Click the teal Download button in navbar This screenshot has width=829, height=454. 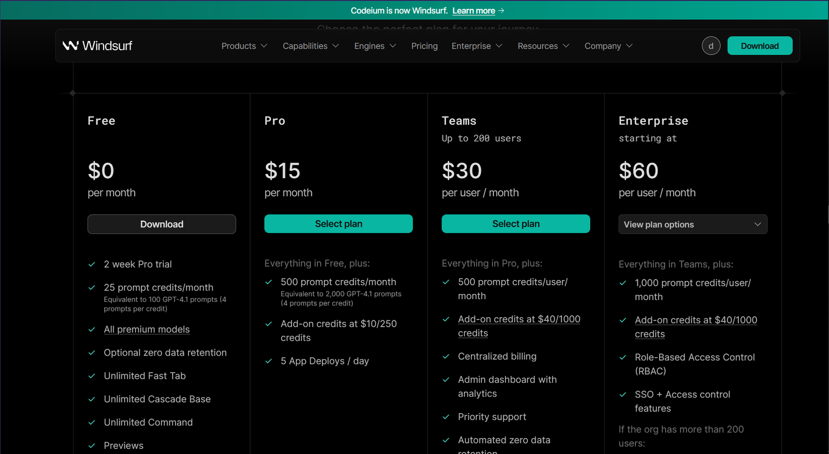[x=760, y=46]
